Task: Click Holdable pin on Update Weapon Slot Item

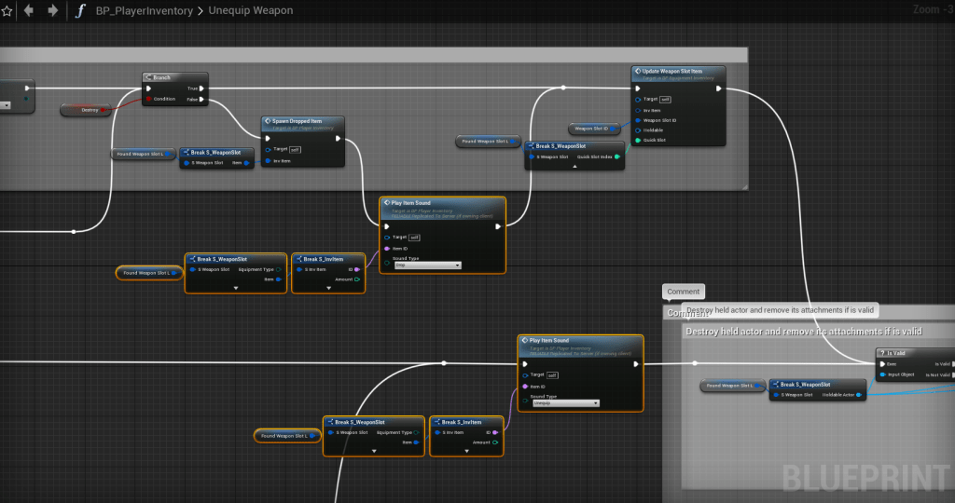Action: point(638,130)
